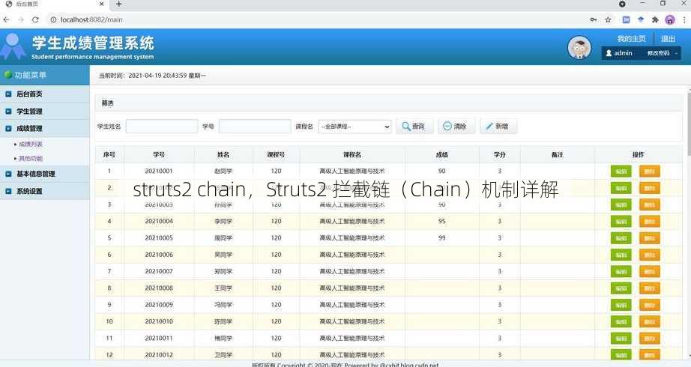Image resolution: width=691 pixels, height=367 pixels.
Task: Click green edit button for student 20210004
Action: tap(621, 221)
